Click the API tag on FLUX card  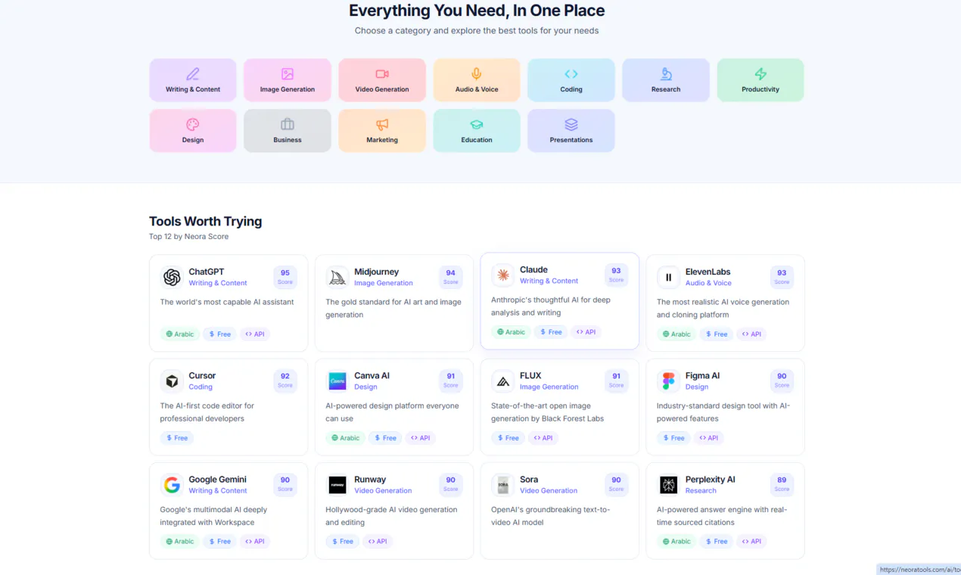(543, 437)
